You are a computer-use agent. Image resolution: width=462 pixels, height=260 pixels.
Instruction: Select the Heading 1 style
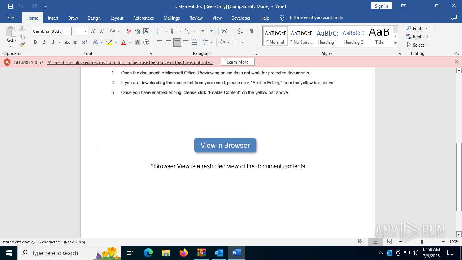(327, 36)
